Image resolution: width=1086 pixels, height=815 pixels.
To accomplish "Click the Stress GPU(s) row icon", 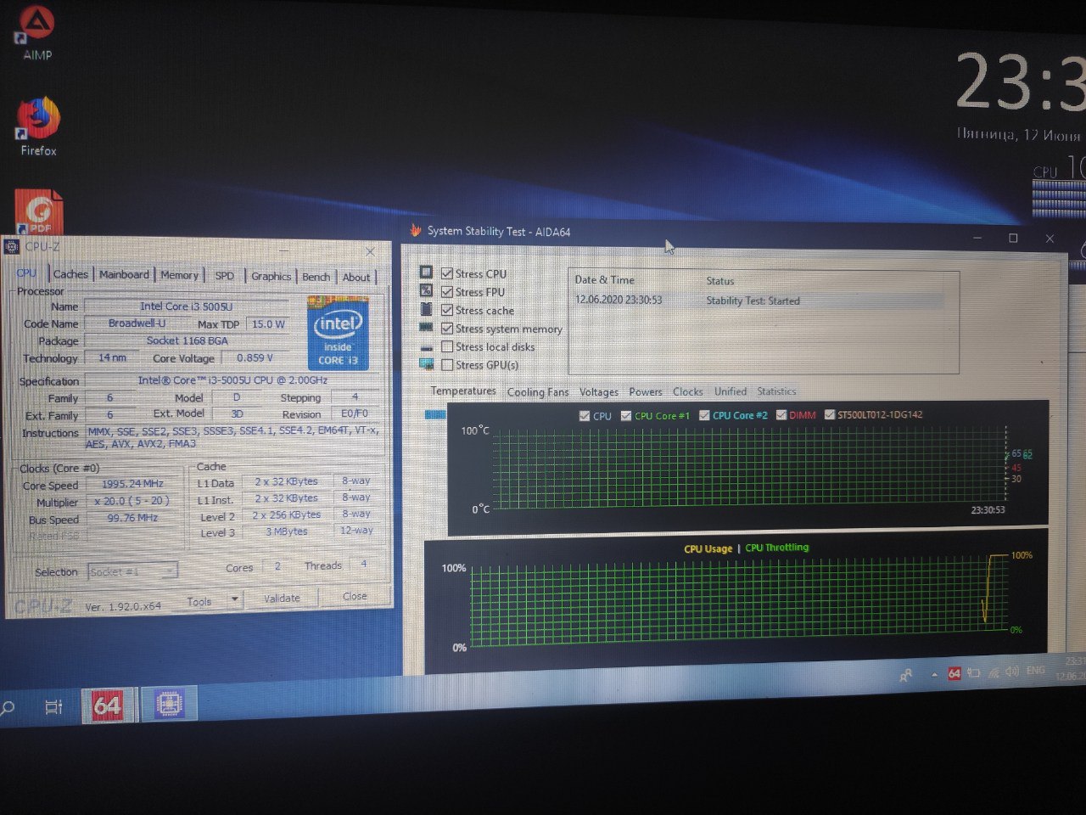I will [426, 364].
